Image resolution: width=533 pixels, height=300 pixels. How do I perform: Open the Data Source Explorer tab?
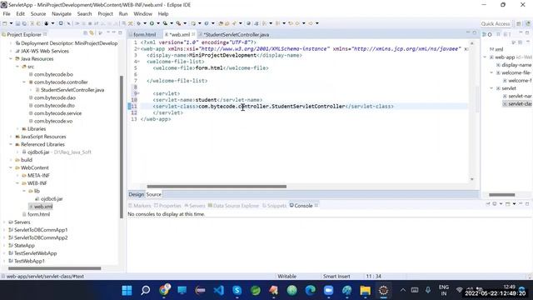233,206
